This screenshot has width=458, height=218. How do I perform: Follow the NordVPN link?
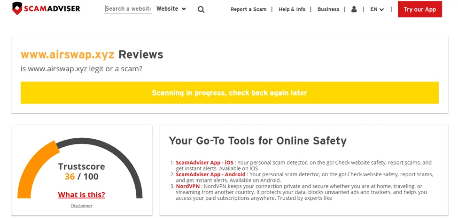(x=188, y=186)
